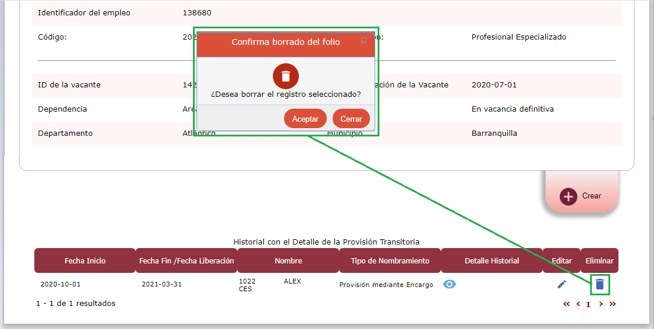
Task: Delete the row using the blue trash icon
Action: coord(600,284)
